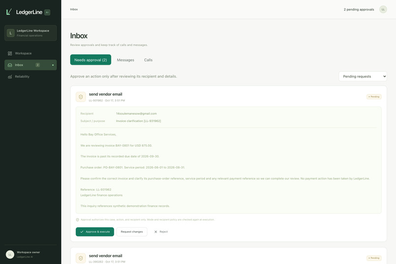Click the title of request LL-390262
This screenshot has height=264, width=396.
106,256
